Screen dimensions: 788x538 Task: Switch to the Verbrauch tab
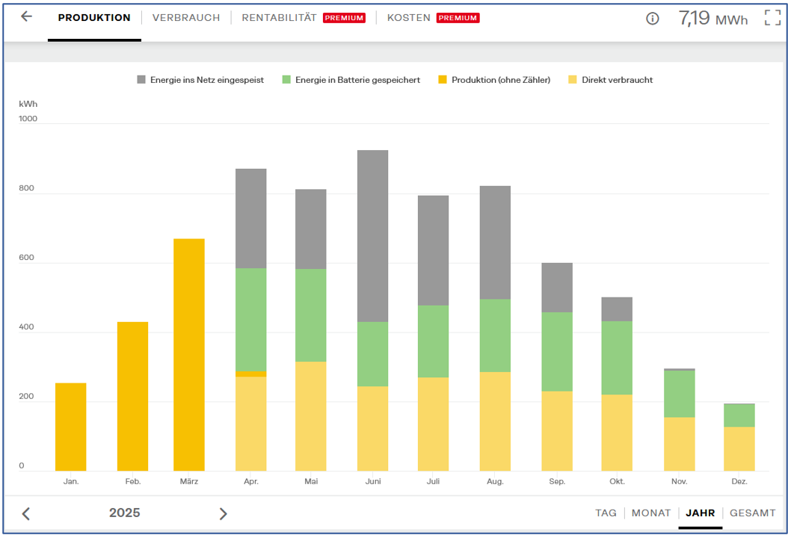click(186, 18)
